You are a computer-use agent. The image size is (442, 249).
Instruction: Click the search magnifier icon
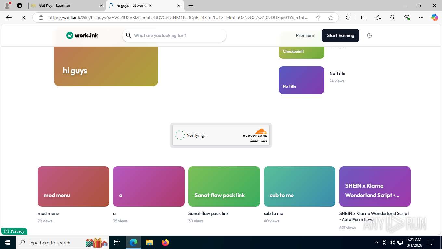tap(129, 35)
